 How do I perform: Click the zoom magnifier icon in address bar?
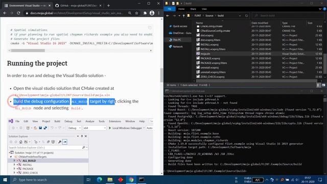[130, 13]
